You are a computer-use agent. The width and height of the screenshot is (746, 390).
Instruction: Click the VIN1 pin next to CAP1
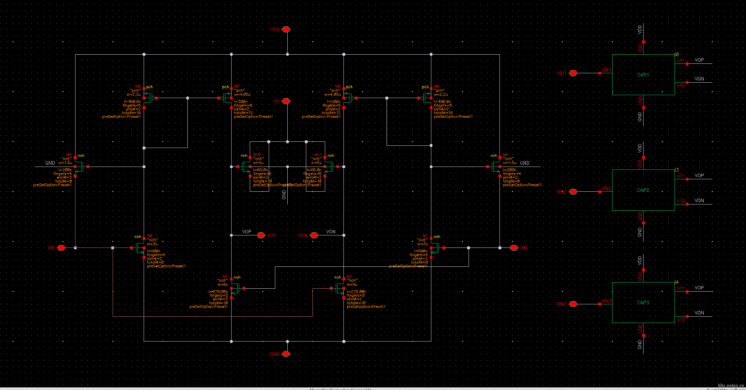[x=573, y=73]
